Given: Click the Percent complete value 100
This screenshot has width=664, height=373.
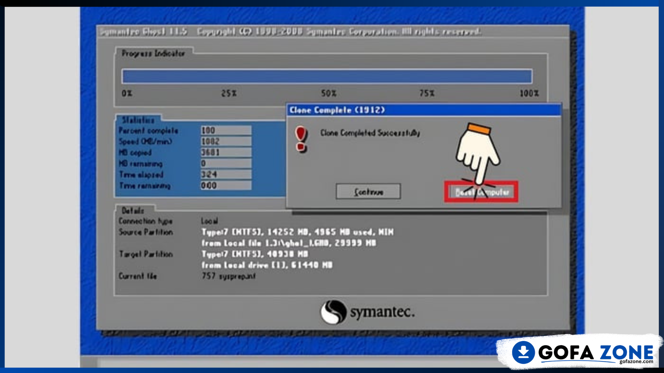Looking at the screenshot, I should click(226, 130).
